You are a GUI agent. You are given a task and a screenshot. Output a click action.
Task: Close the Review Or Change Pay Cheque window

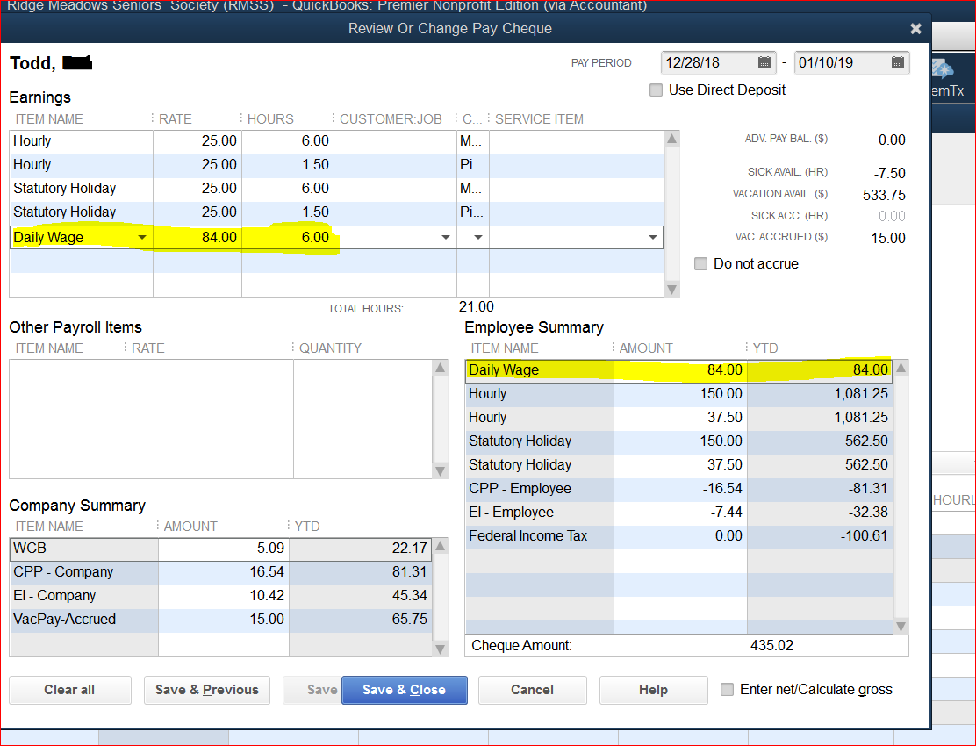(915, 27)
